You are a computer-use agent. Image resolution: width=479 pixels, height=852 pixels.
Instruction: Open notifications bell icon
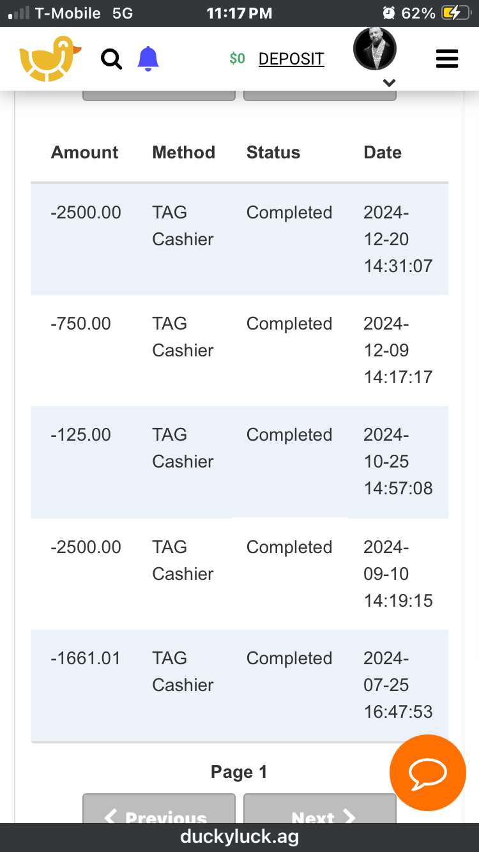click(148, 59)
